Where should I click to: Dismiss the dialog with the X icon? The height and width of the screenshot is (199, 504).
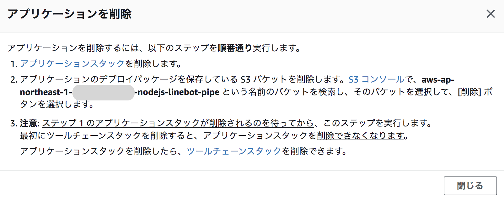491,14
